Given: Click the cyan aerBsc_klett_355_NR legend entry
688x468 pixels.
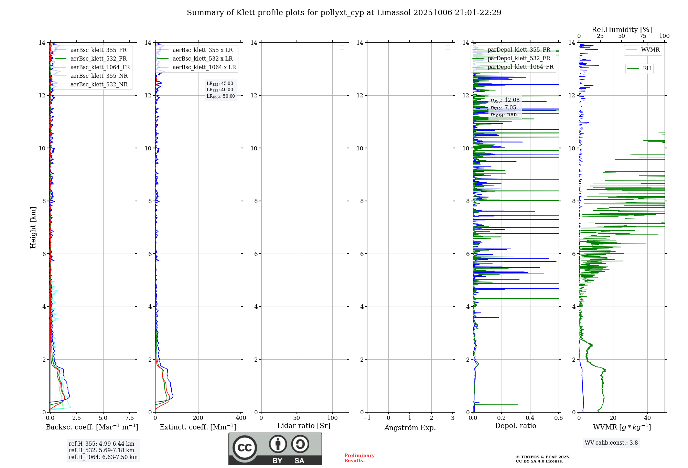Looking at the screenshot, I should coord(99,76).
